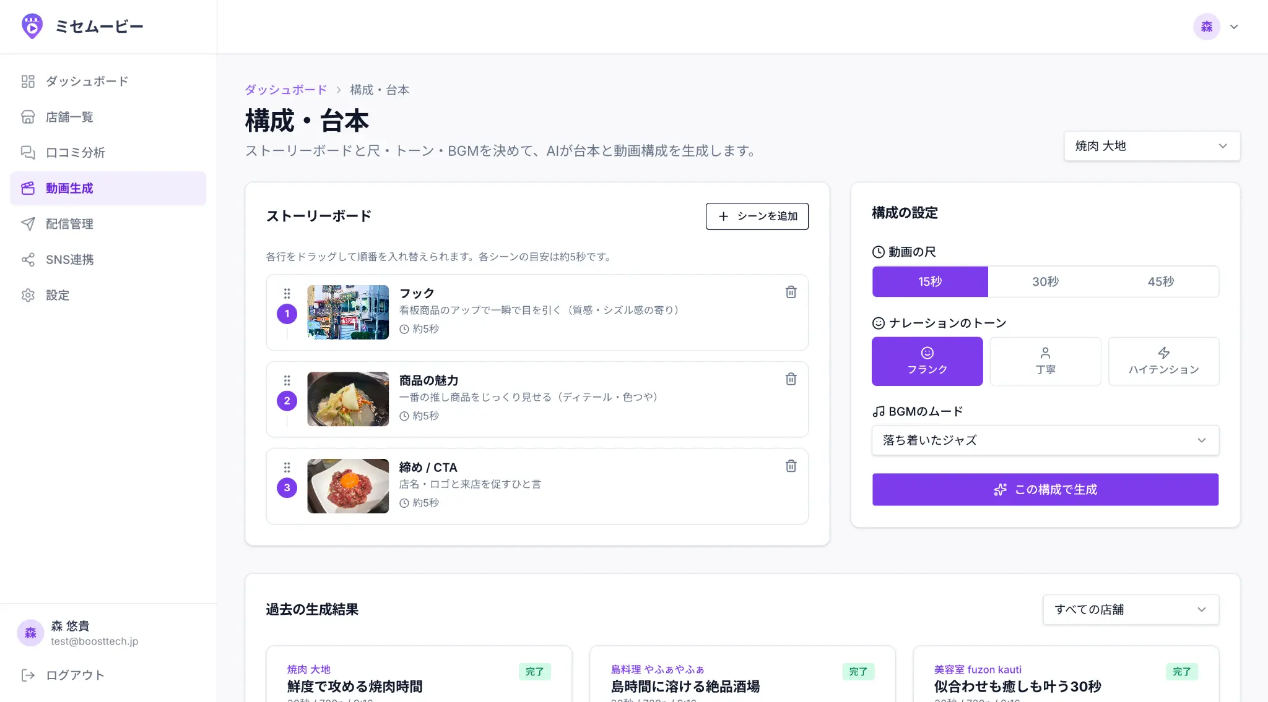The width and height of the screenshot is (1268, 702).
Task: Click the ログアウト exit icon
Action: coord(28,675)
